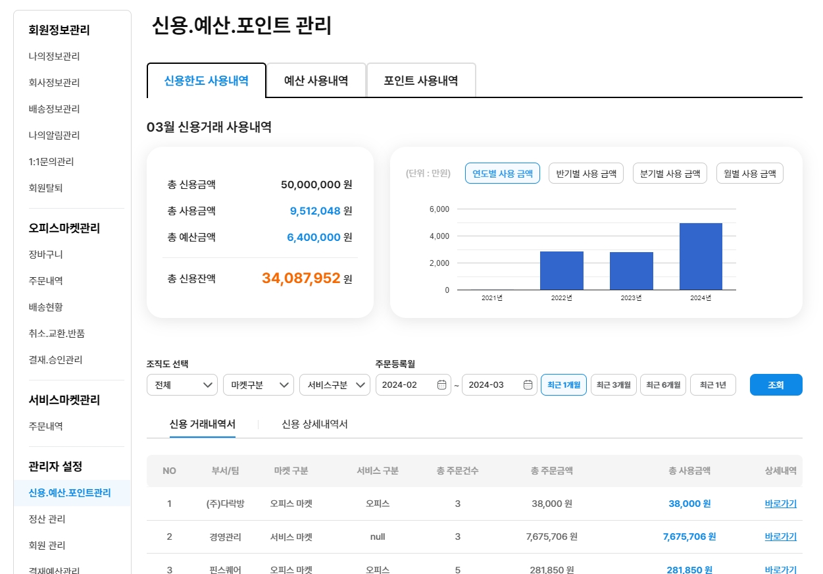Go to 장바구니 in the sidebar
Image resolution: width=823 pixels, height=574 pixels.
point(46,254)
